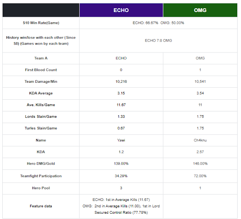This screenshot has width=241, height=219.
Task: Select Ch4knu's KDA value 2.57
Action: [200, 152]
